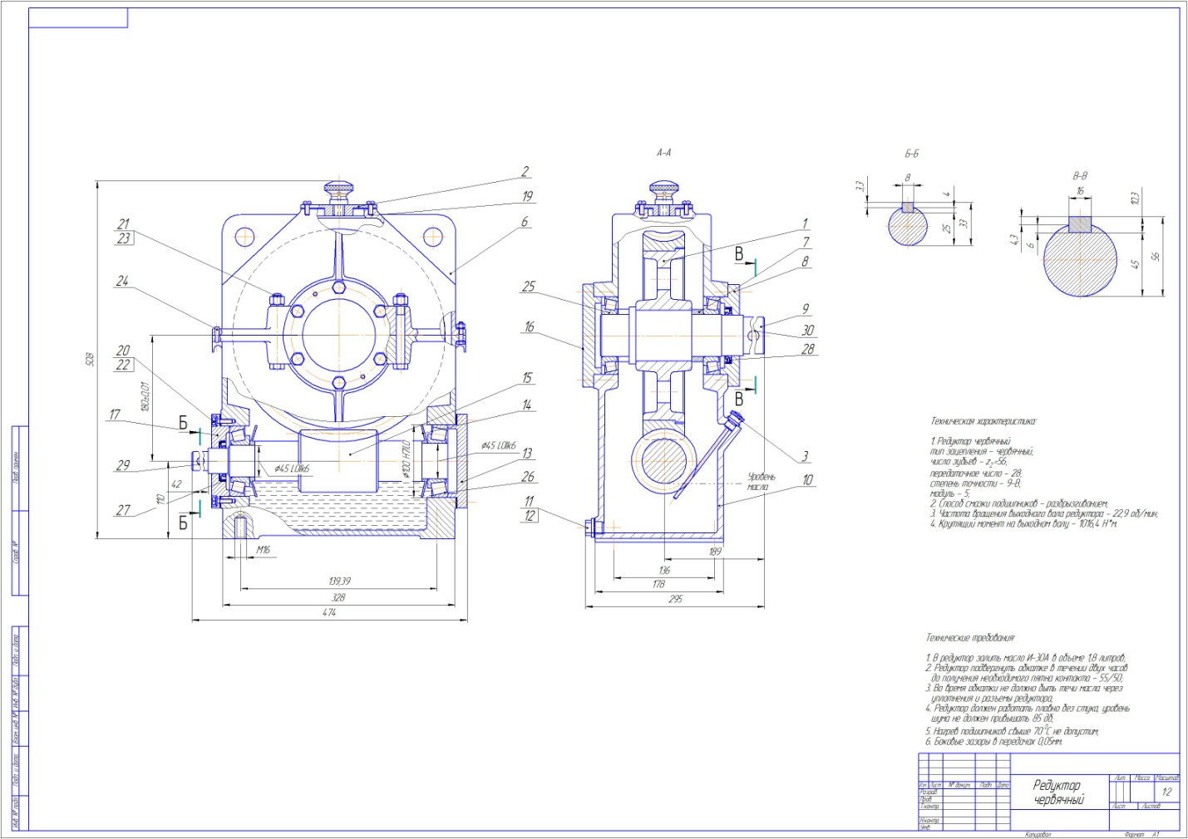Click the 'Уровень масла' oil level note

(761, 482)
